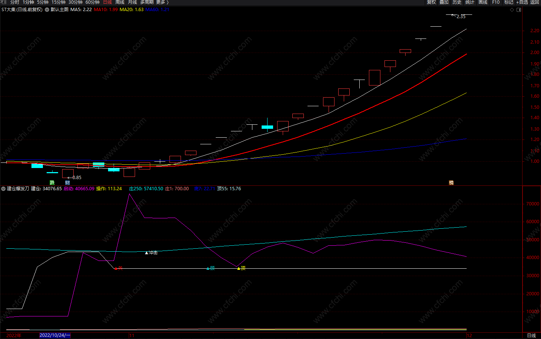Screen dimensions: 541x339
Task: Click the 操作: 113.24 indicator value
Action: coord(109,189)
